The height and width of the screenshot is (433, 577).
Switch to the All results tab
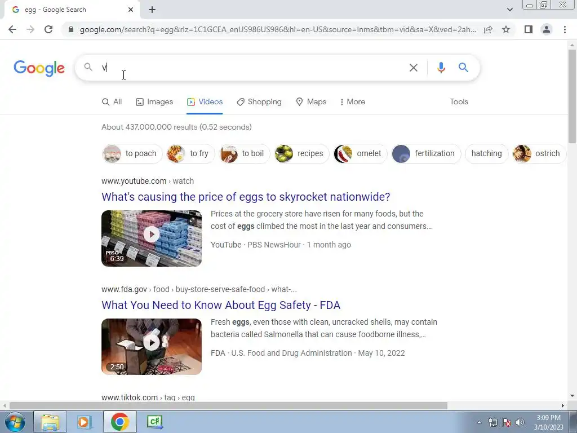tap(112, 102)
